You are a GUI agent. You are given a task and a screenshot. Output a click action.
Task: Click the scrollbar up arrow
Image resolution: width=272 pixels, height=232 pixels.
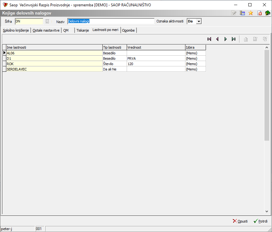point(267,47)
